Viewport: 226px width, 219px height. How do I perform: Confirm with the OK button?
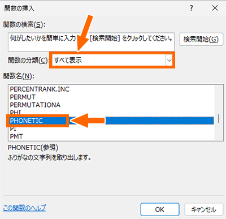point(160,209)
